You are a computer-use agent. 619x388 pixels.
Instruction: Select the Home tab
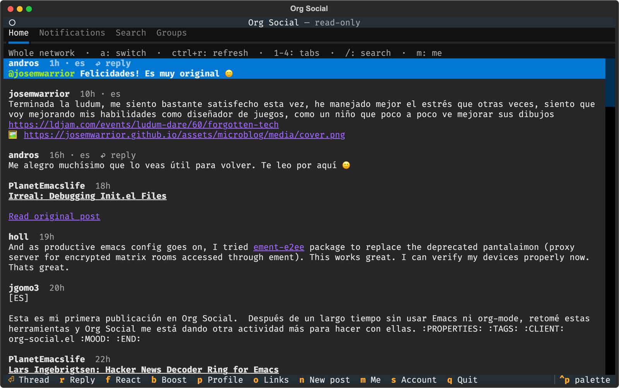[x=19, y=33]
